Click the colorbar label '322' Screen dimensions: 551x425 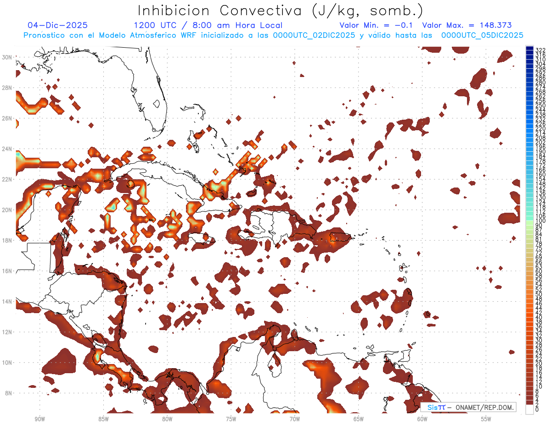[x=540, y=50]
